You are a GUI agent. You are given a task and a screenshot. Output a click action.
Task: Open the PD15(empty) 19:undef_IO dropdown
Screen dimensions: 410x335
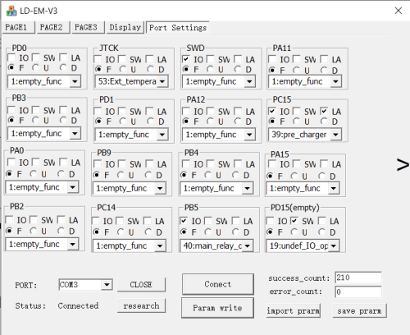[x=334, y=246]
